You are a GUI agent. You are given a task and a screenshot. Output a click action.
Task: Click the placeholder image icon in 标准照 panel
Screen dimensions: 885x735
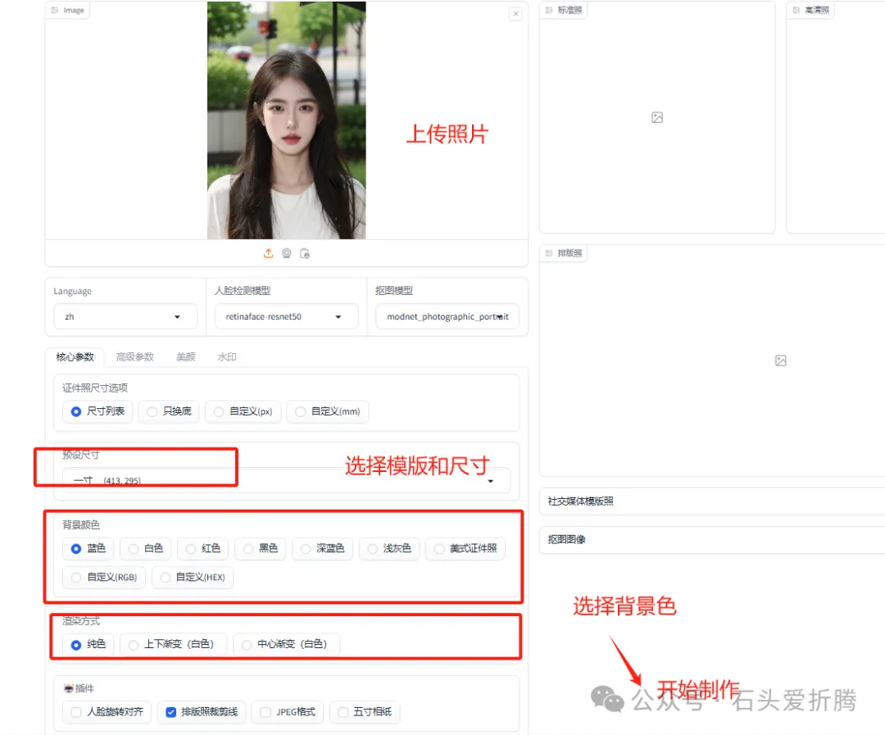coord(656,117)
